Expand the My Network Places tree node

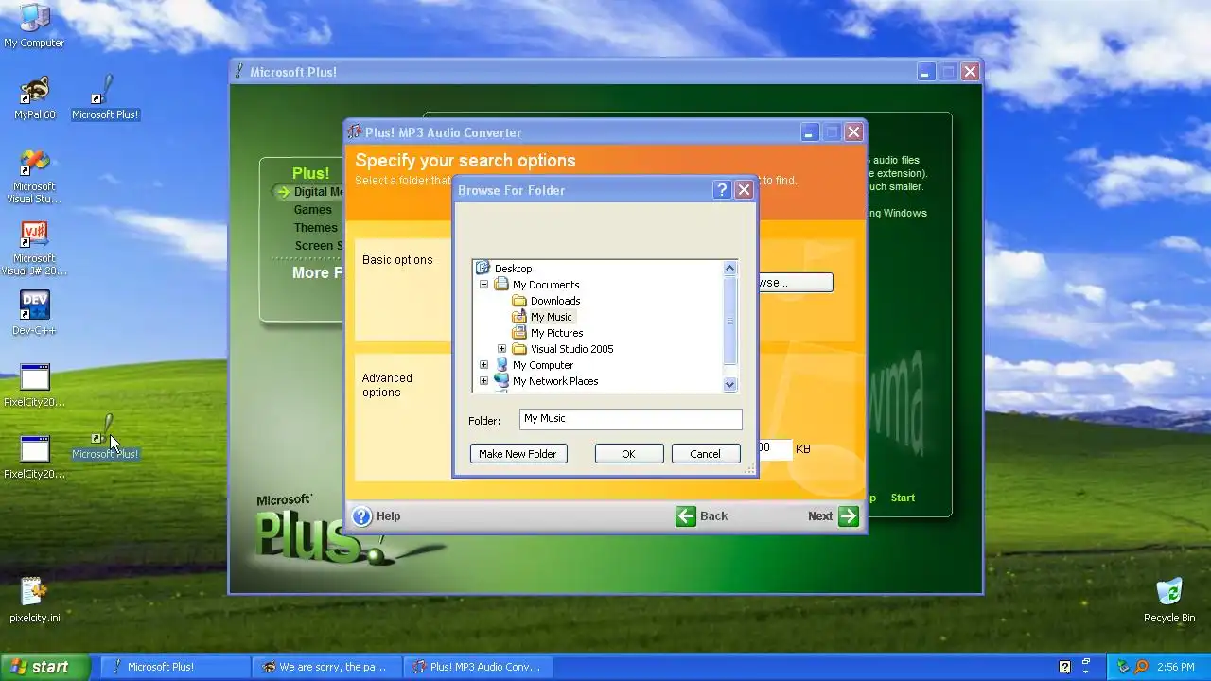[483, 381]
